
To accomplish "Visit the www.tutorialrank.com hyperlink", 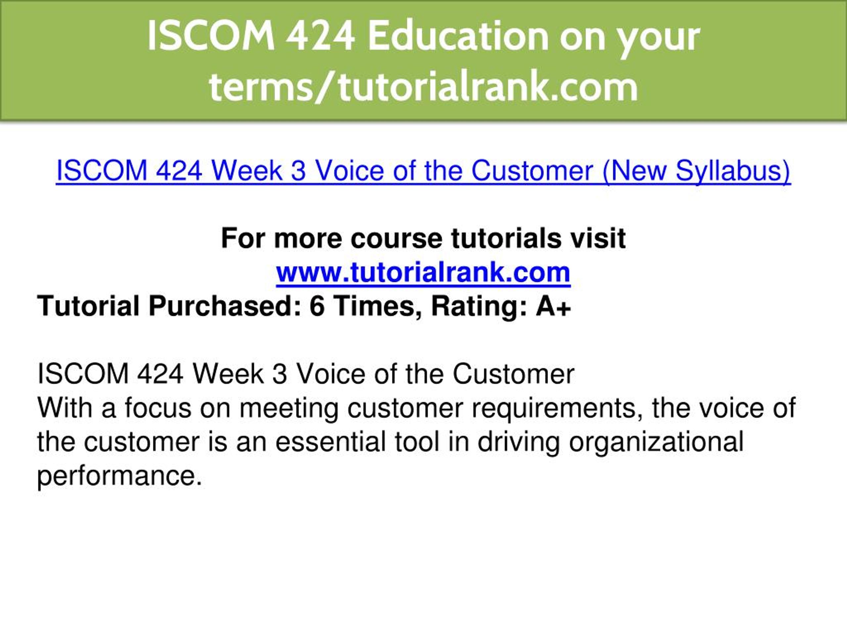I will 423,272.
